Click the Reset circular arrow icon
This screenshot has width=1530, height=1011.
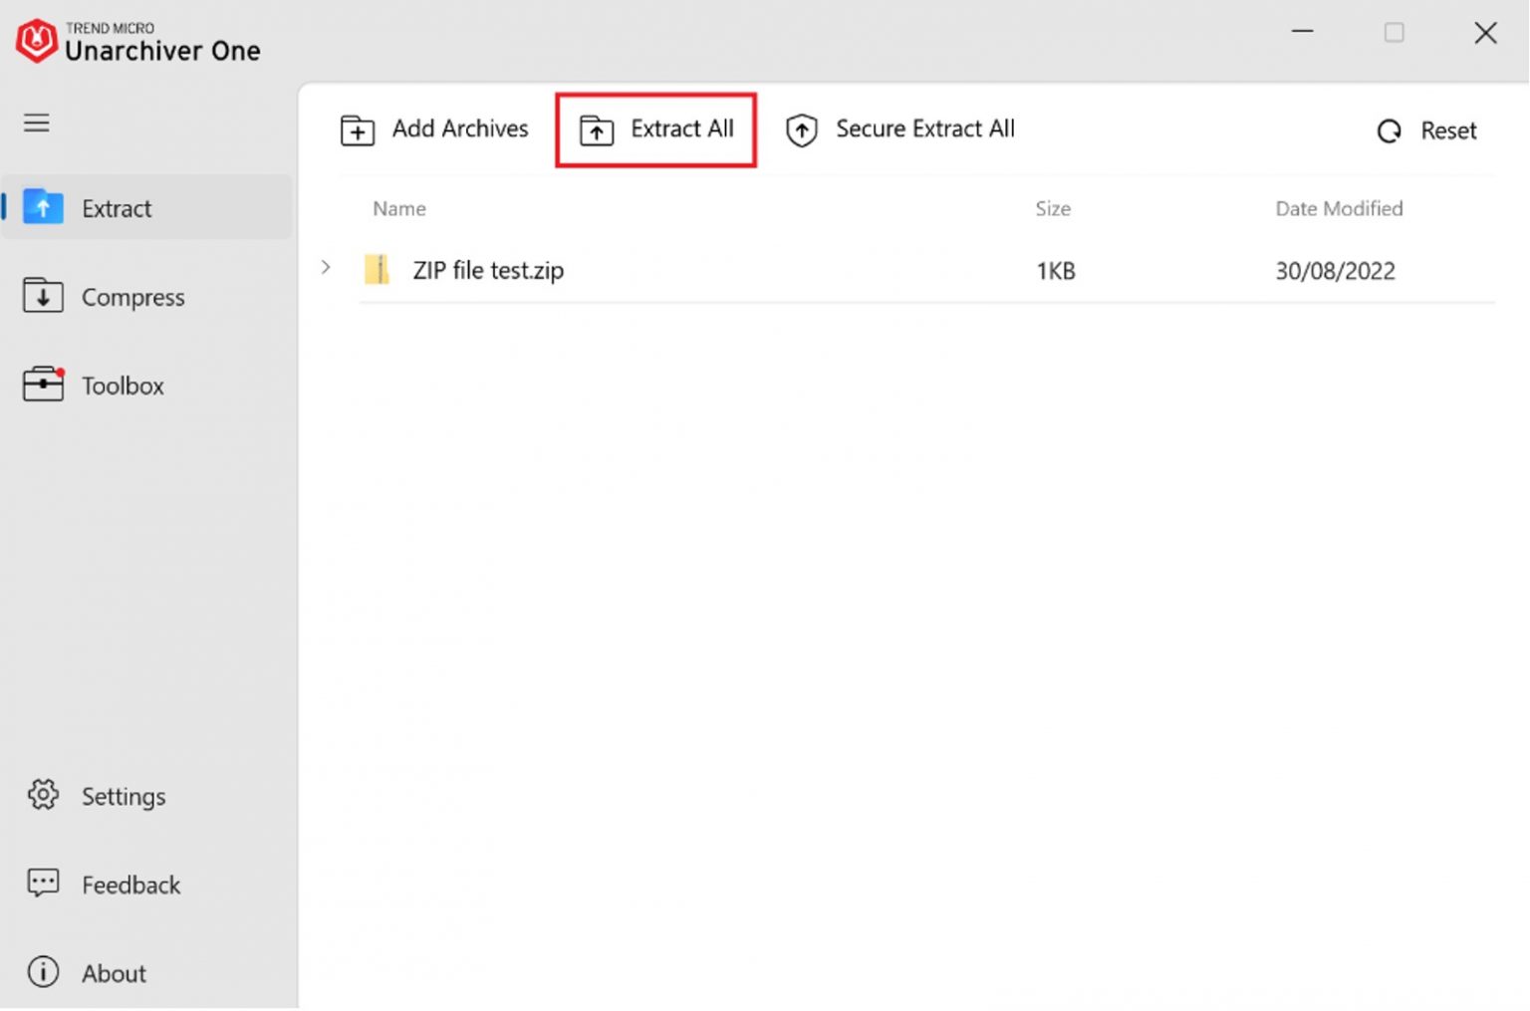pos(1389,131)
